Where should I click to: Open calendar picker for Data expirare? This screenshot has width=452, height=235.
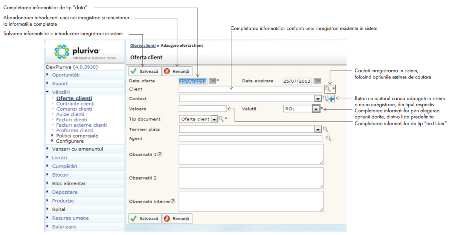click(317, 81)
